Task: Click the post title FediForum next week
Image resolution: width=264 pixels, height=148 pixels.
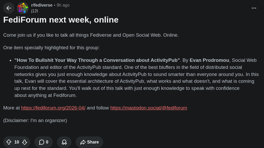Action: 61,20
